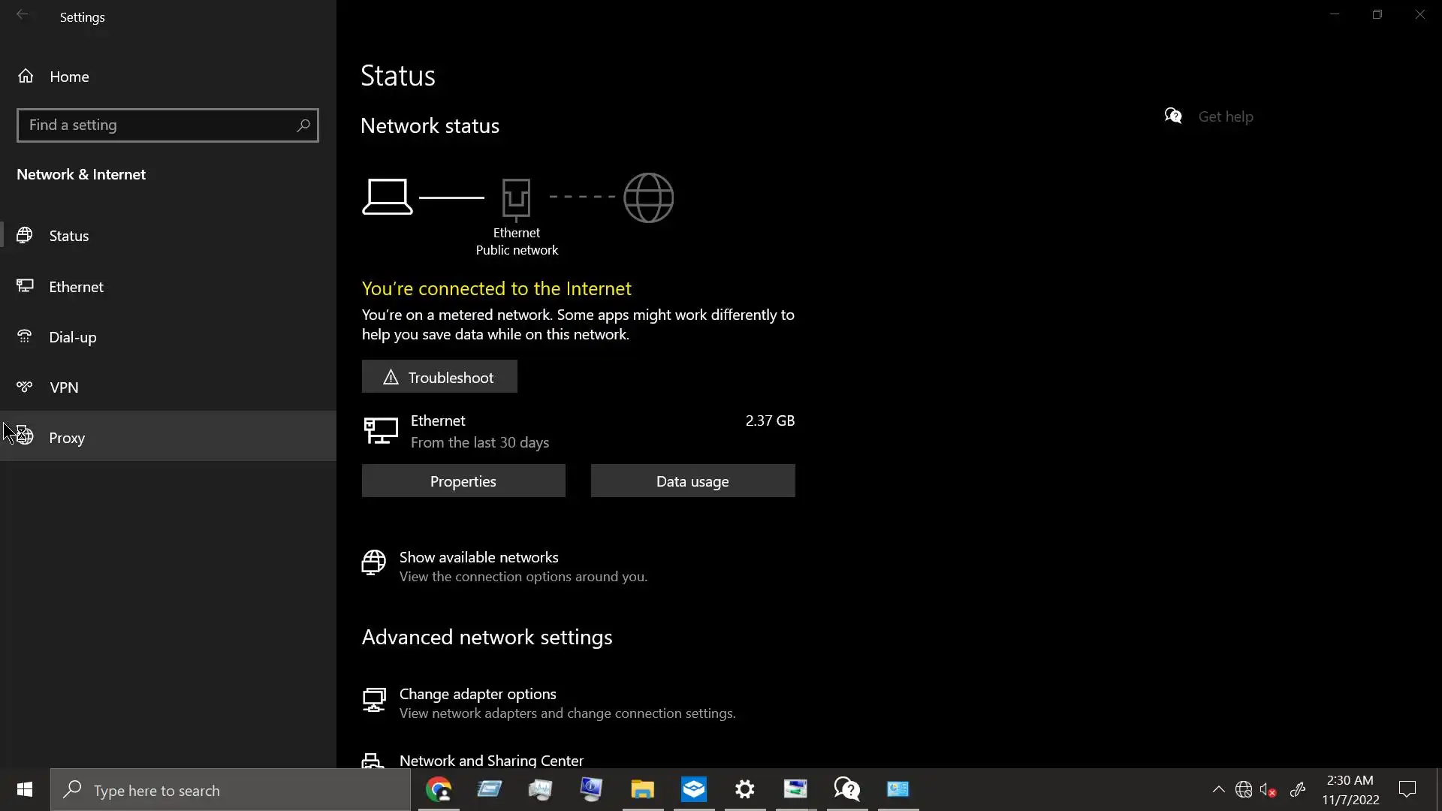
Task: Go to the Ethernet settings page
Action: (76, 287)
